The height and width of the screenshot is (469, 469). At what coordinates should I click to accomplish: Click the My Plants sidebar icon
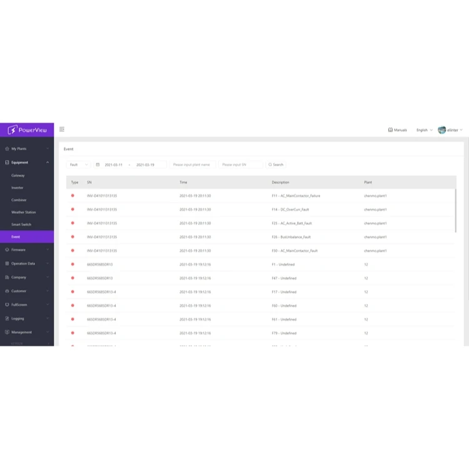click(7, 149)
